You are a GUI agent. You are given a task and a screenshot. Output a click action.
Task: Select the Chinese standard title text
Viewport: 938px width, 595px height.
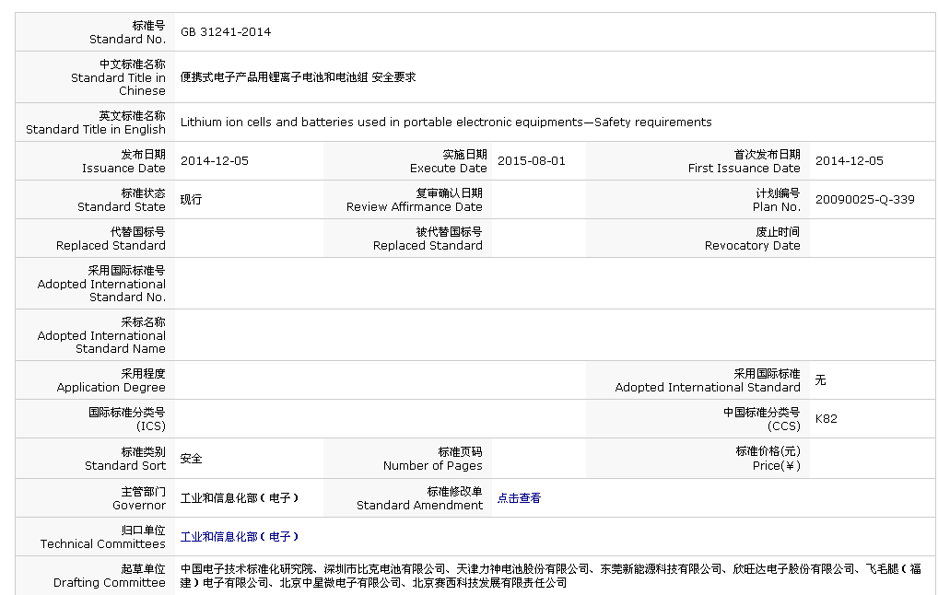coord(298,77)
